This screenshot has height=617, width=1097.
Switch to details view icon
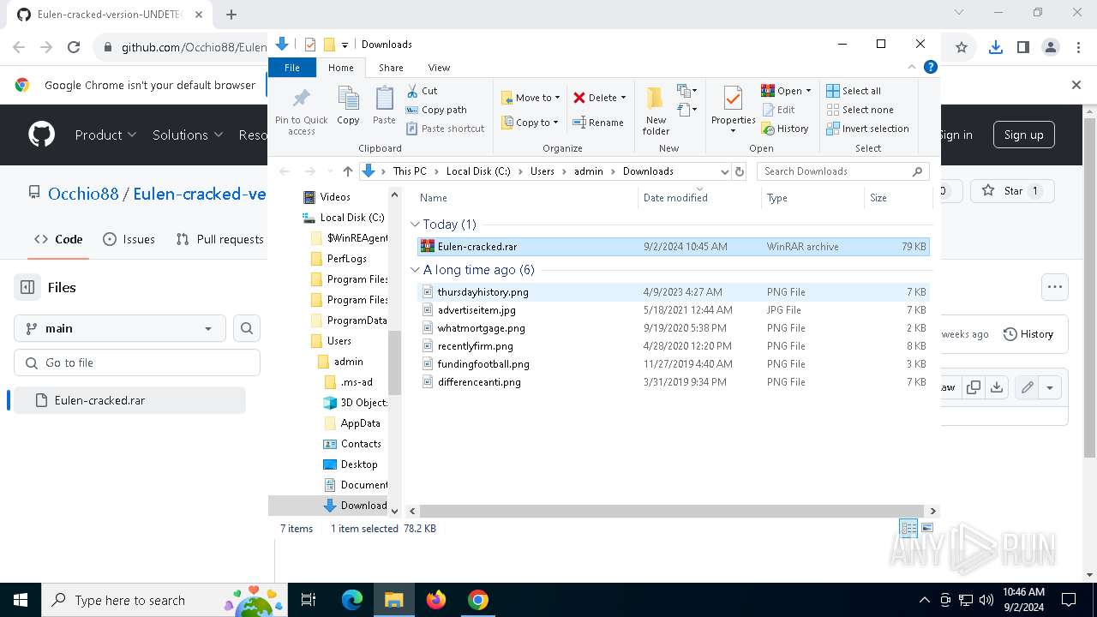tap(908, 529)
